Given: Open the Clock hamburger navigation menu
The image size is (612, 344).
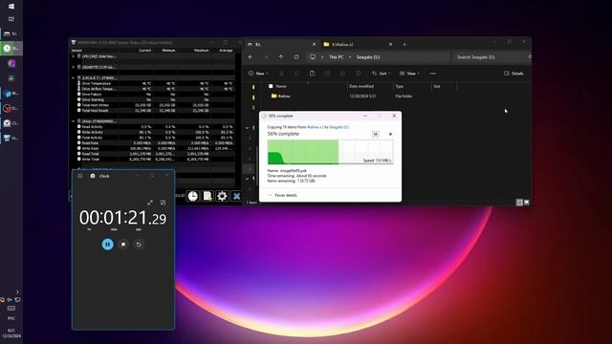Looking at the screenshot, I should (x=80, y=176).
